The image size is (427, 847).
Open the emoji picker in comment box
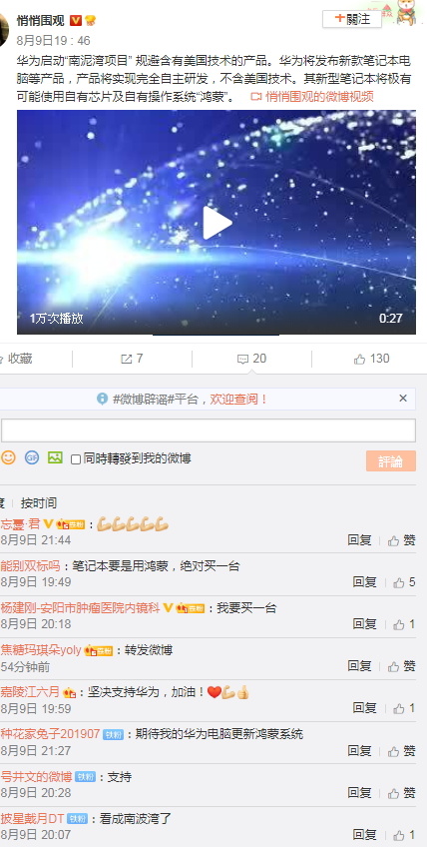[x=8, y=457]
